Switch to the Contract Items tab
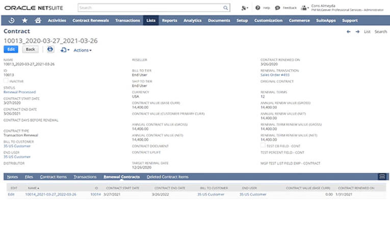Image resolution: width=390 pixels, height=229 pixels. pos(53,177)
